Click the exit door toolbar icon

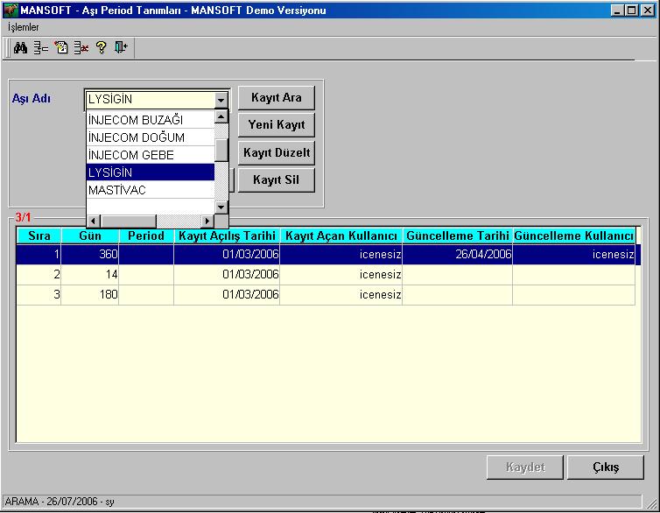coord(121,47)
